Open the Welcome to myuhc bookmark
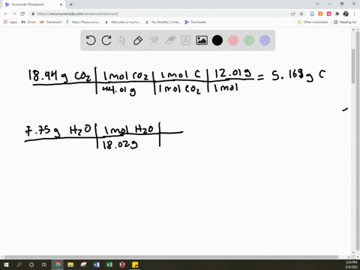360x270 pixels. [x=124, y=22]
